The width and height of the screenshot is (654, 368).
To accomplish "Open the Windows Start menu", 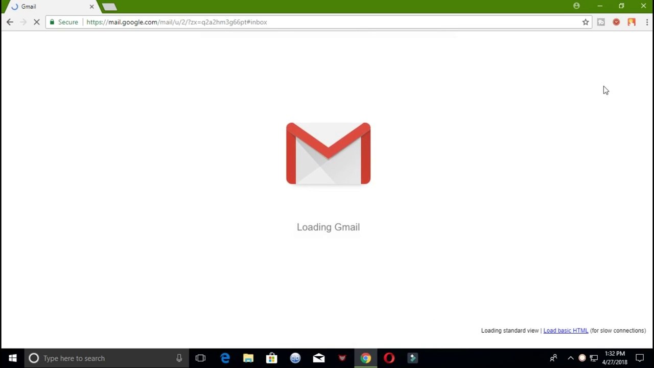I will pos(12,358).
